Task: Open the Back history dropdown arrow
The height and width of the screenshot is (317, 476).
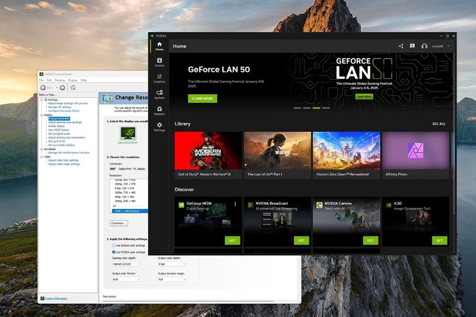Action: click(x=57, y=87)
